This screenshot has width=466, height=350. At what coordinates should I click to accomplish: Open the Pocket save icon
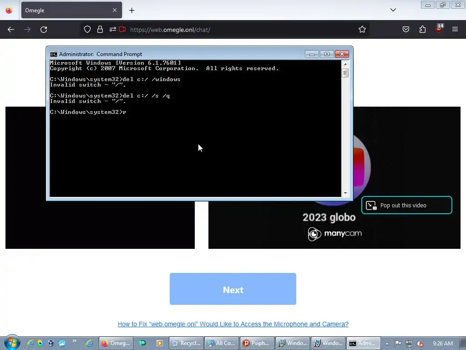click(405, 29)
